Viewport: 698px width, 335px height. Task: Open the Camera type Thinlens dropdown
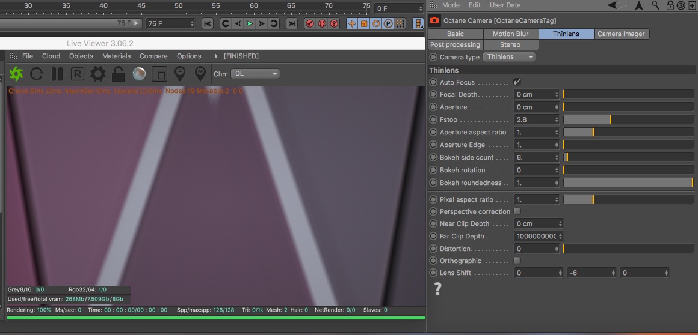[509, 57]
